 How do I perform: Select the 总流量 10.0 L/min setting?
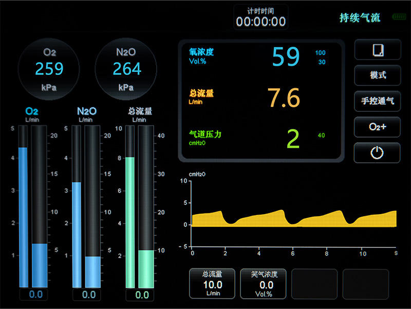[212, 283]
